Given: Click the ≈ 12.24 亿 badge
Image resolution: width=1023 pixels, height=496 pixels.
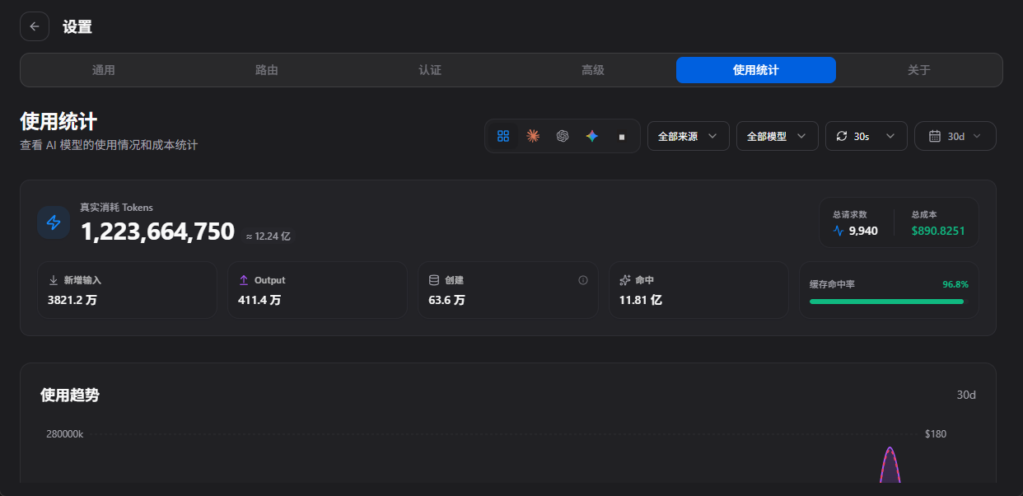Looking at the screenshot, I should [269, 236].
